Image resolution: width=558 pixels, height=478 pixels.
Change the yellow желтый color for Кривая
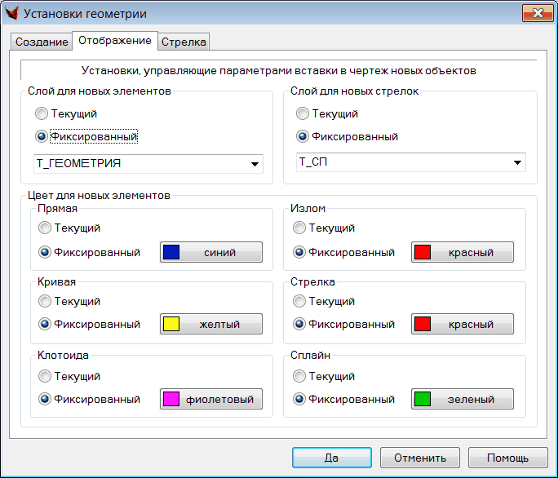click(211, 325)
